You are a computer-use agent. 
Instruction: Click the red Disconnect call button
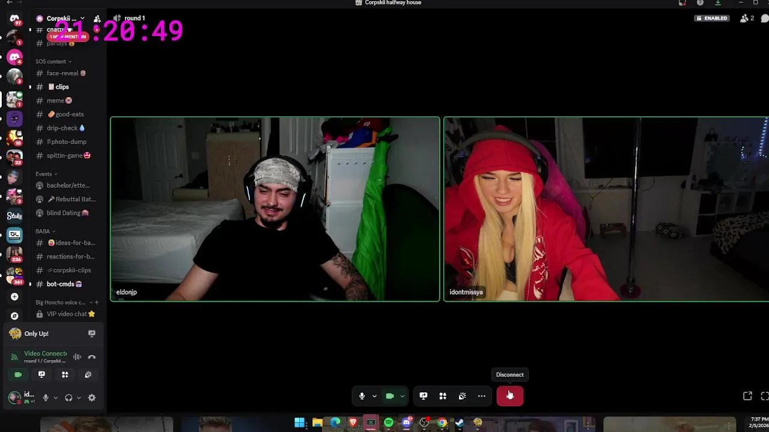[510, 396]
